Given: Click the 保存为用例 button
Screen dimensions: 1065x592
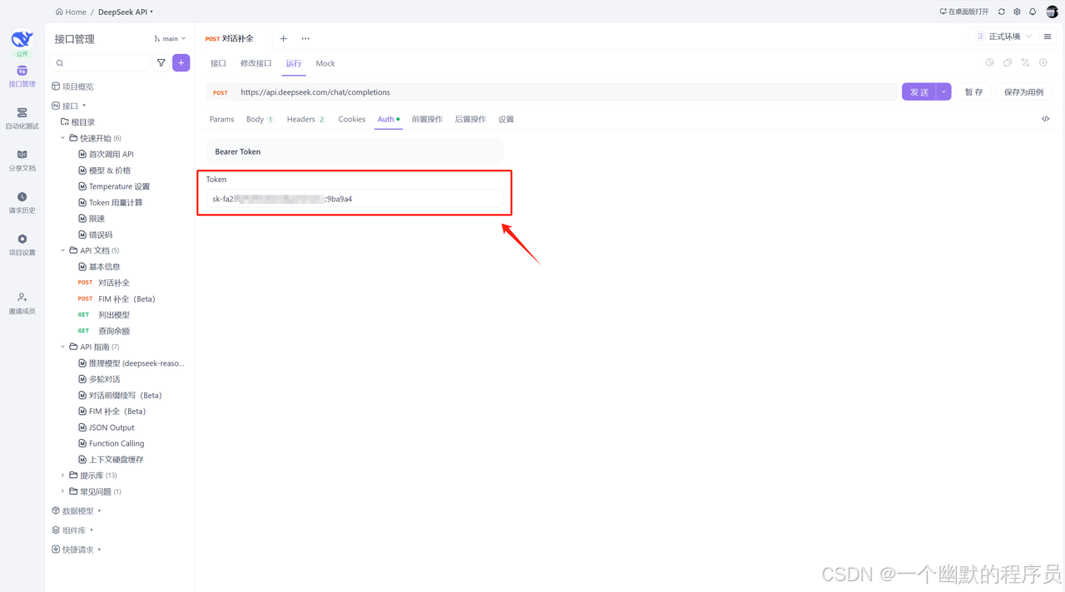Looking at the screenshot, I should pyautogui.click(x=1023, y=91).
